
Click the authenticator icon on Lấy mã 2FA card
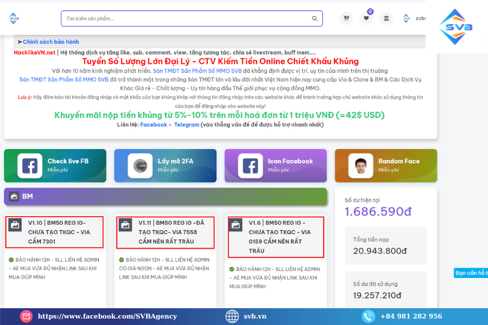click(140, 166)
